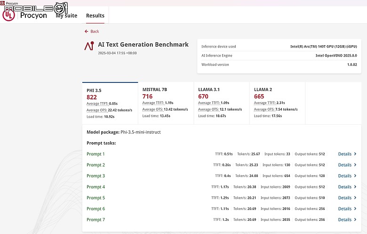
Task: Click the benchmark date 2025-03-04 text
Action: [x=117, y=53]
